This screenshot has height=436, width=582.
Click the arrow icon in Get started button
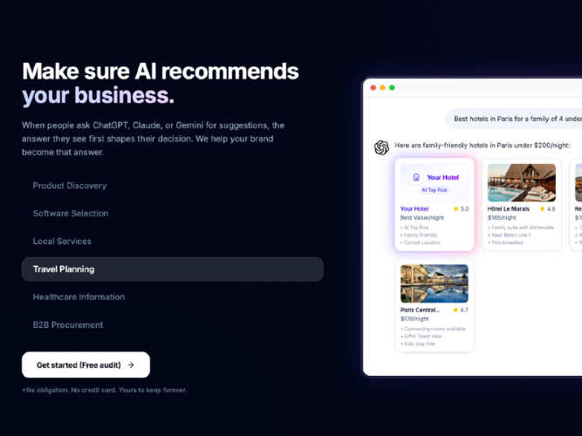pyautogui.click(x=131, y=365)
